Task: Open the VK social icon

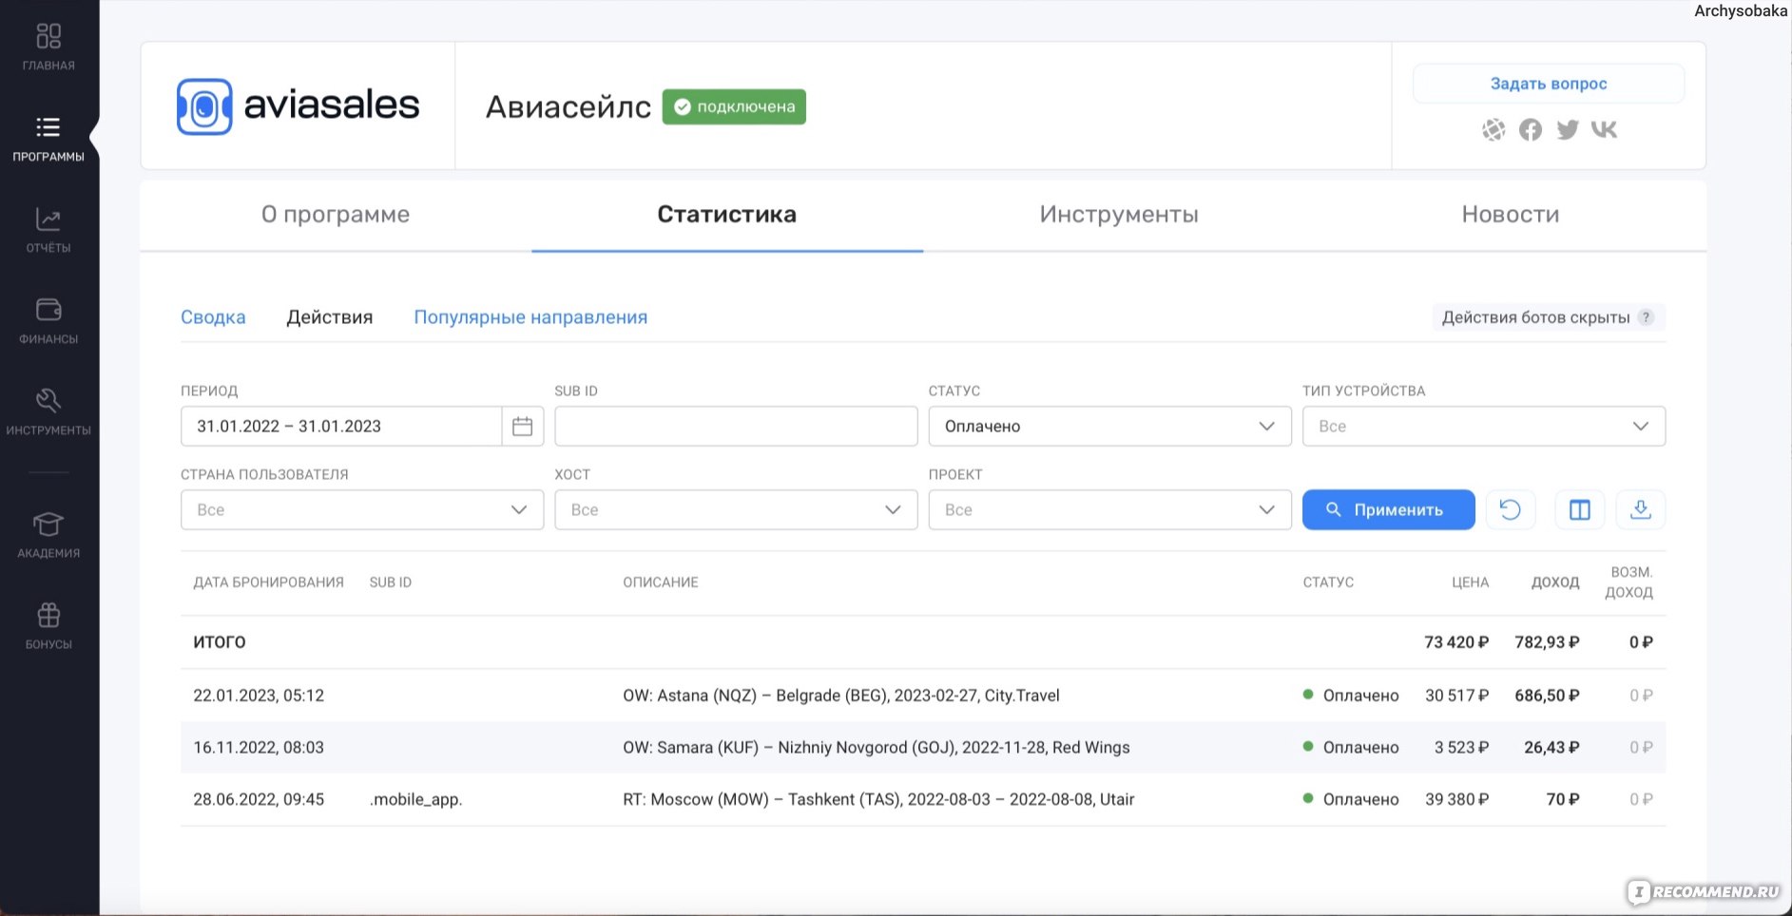Action: tap(1605, 129)
